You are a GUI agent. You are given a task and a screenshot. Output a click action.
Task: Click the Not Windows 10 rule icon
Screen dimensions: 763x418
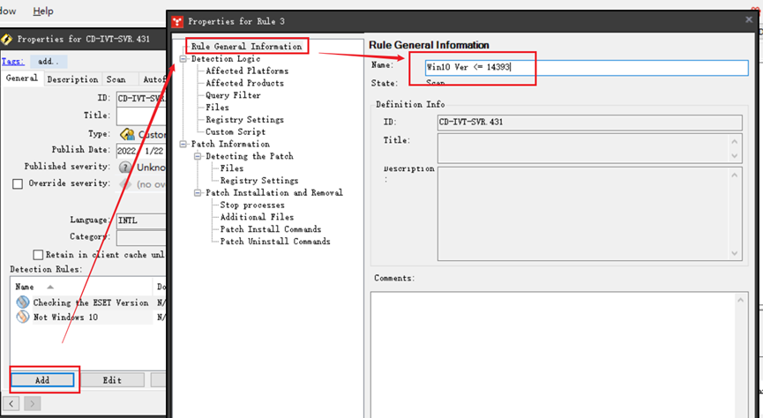(22, 317)
